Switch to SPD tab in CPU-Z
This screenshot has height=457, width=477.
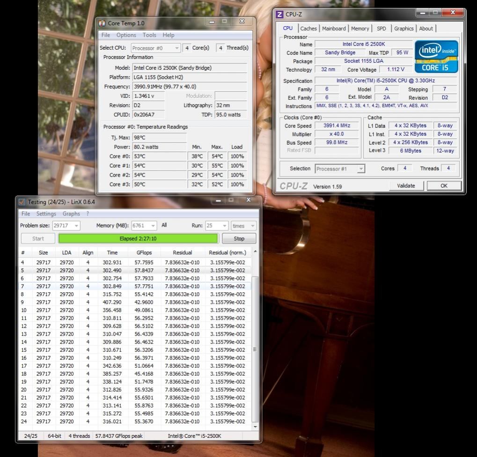381,28
